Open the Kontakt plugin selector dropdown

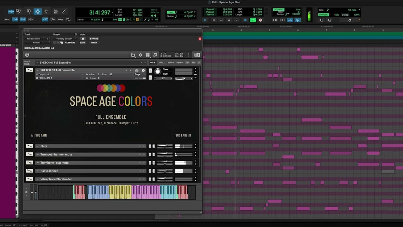(x=37, y=43)
